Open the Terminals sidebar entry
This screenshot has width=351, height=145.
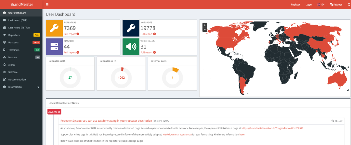coord(21,50)
